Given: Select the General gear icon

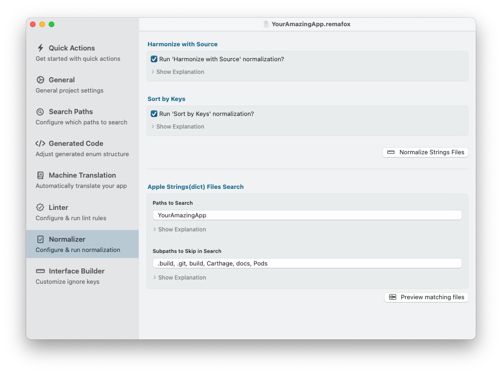Looking at the screenshot, I should click(x=40, y=79).
